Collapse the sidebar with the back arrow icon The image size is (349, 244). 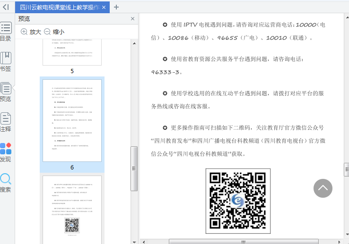point(6,7)
